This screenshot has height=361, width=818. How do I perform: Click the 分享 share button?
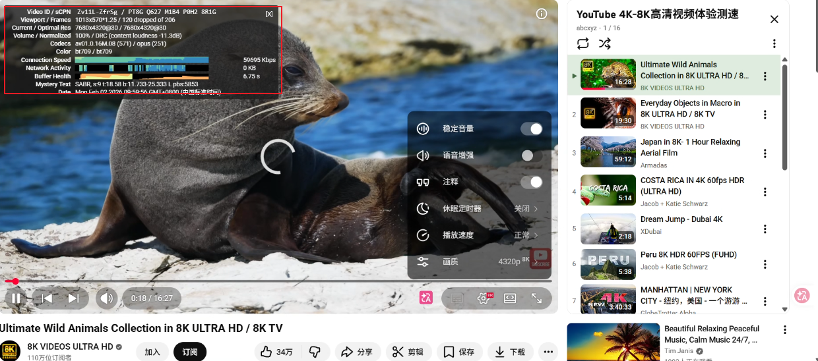(357, 352)
